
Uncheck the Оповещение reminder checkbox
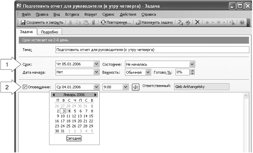[25, 87]
